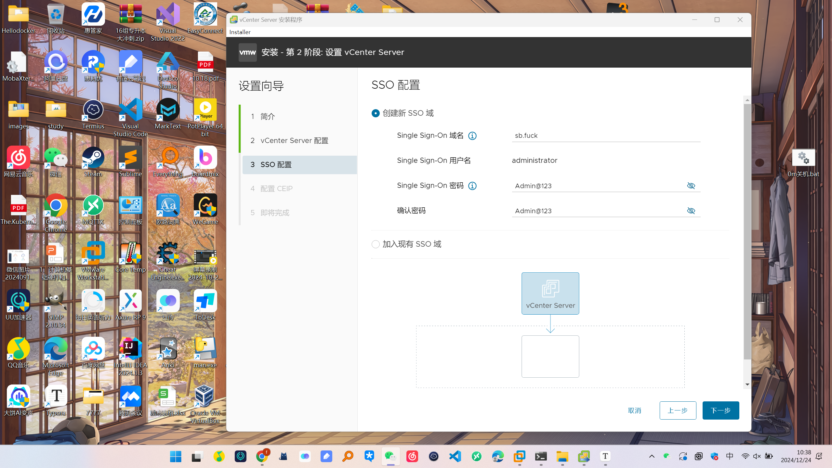Open the Windows Start button

(x=176, y=456)
